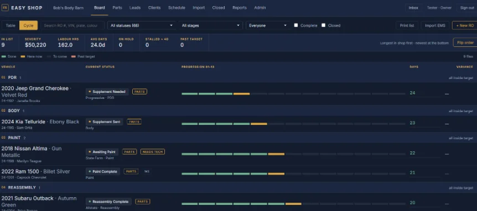Click Bob's Body Barn shop name
This screenshot has height=211, width=477.
68,8
